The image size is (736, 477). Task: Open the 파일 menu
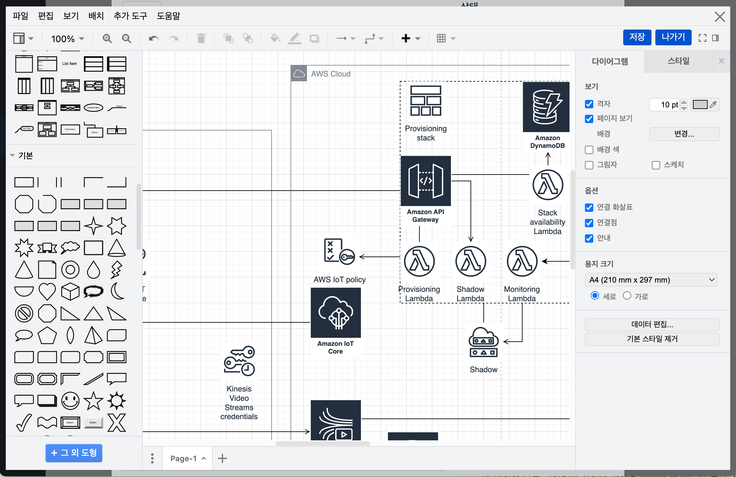tap(21, 16)
